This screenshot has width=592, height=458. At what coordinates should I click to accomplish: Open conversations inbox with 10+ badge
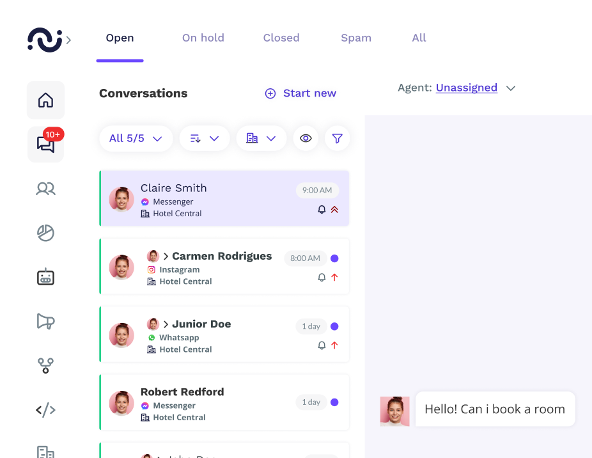[45, 145]
